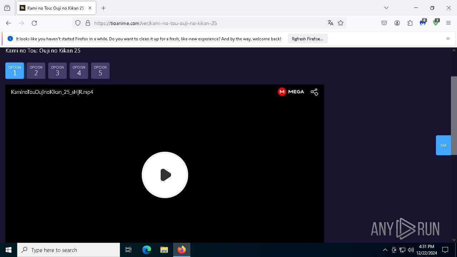
Task: Launch Microsoft Edge from the taskbar
Action: tap(147, 250)
